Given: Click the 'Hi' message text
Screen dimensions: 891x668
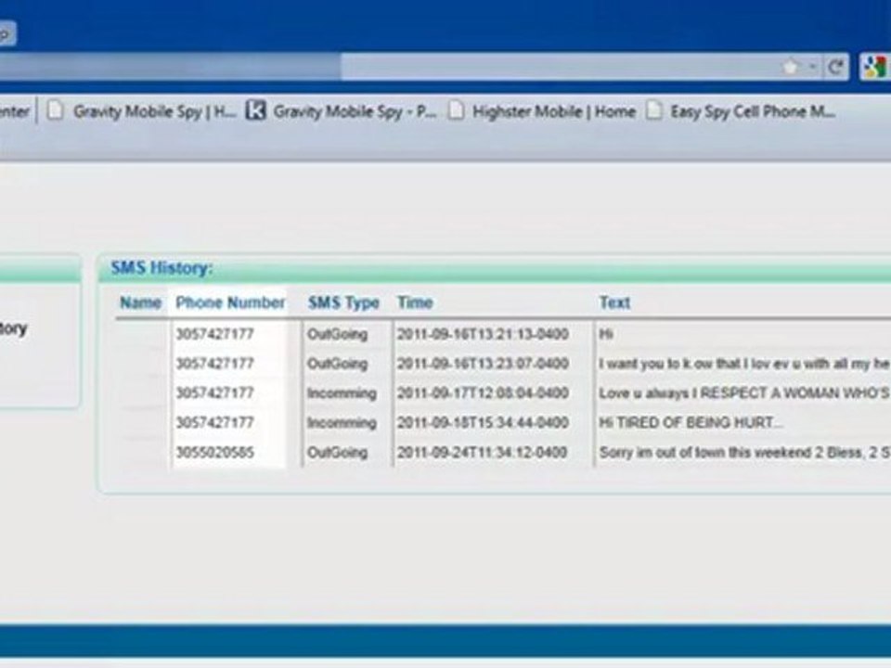Looking at the screenshot, I should click(606, 334).
